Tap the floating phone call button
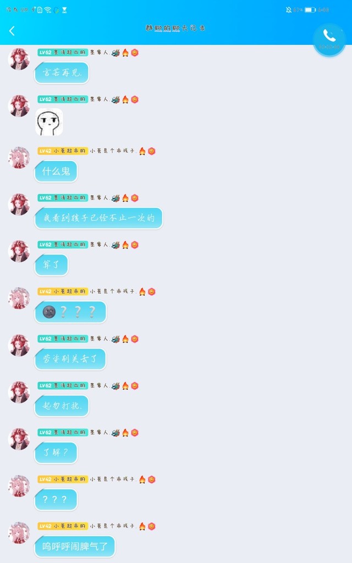This screenshot has height=563, width=352. [329, 39]
